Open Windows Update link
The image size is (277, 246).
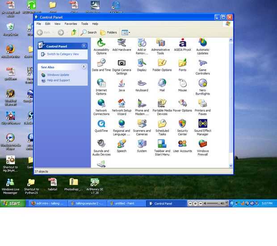(x=58, y=75)
